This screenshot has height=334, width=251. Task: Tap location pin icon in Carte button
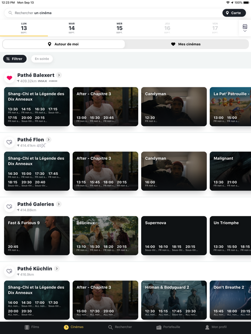coord(227,13)
